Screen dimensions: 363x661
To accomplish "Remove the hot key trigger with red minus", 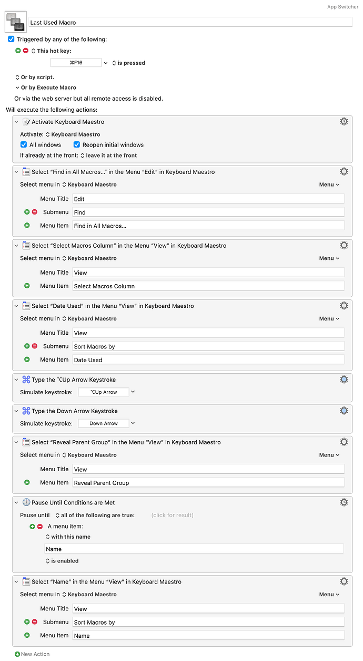I will click(25, 51).
